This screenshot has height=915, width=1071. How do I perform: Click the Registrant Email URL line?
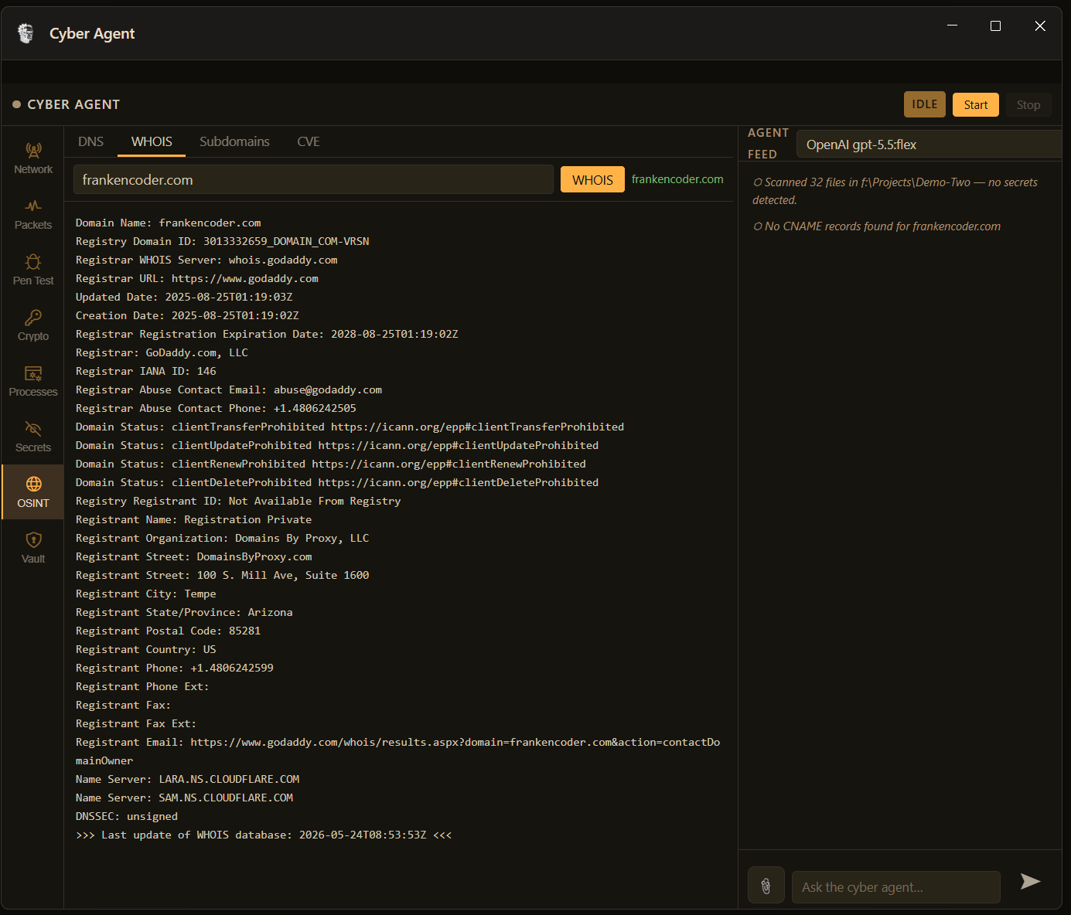397,751
